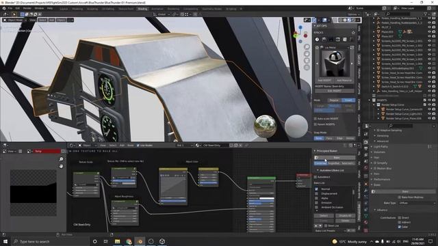Switch to rendered shading mode
Viewport: 438px width, 246px height.
pyautogui.click(x=354, y=20)
